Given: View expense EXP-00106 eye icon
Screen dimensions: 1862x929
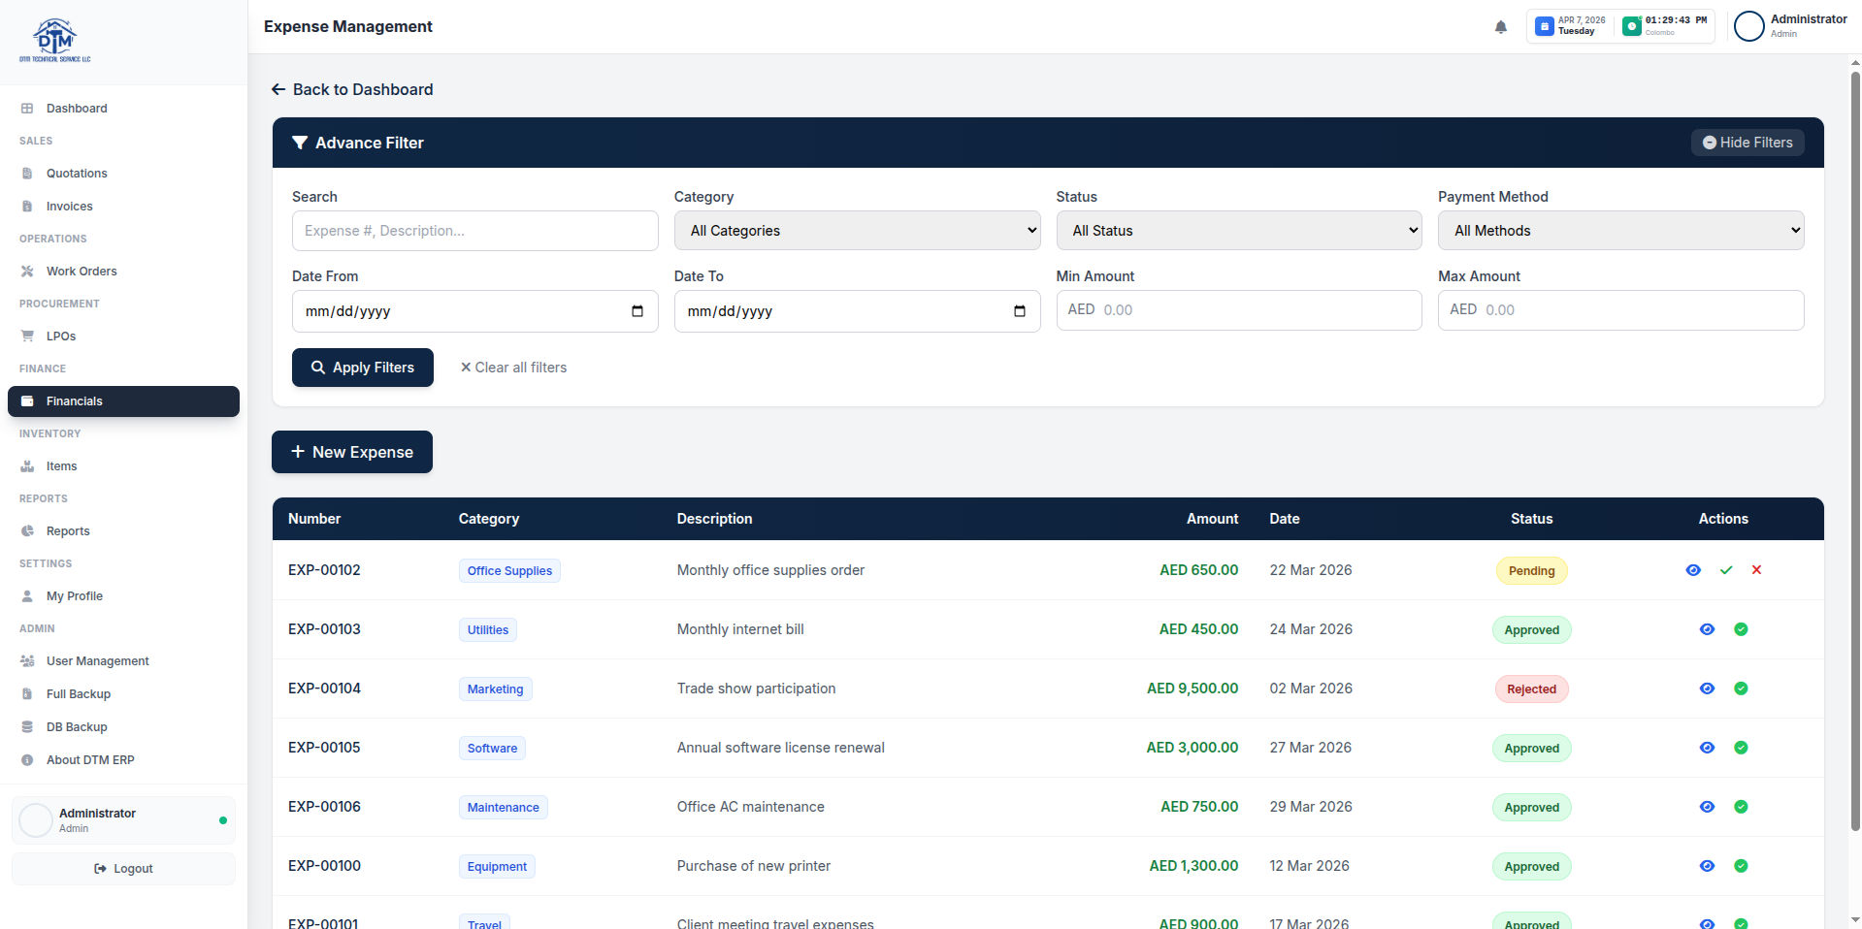Looking at the screenshot, I should tap(1707, 807).
